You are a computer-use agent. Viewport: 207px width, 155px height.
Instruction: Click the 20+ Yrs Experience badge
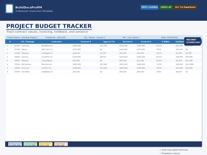coord(185,7)
